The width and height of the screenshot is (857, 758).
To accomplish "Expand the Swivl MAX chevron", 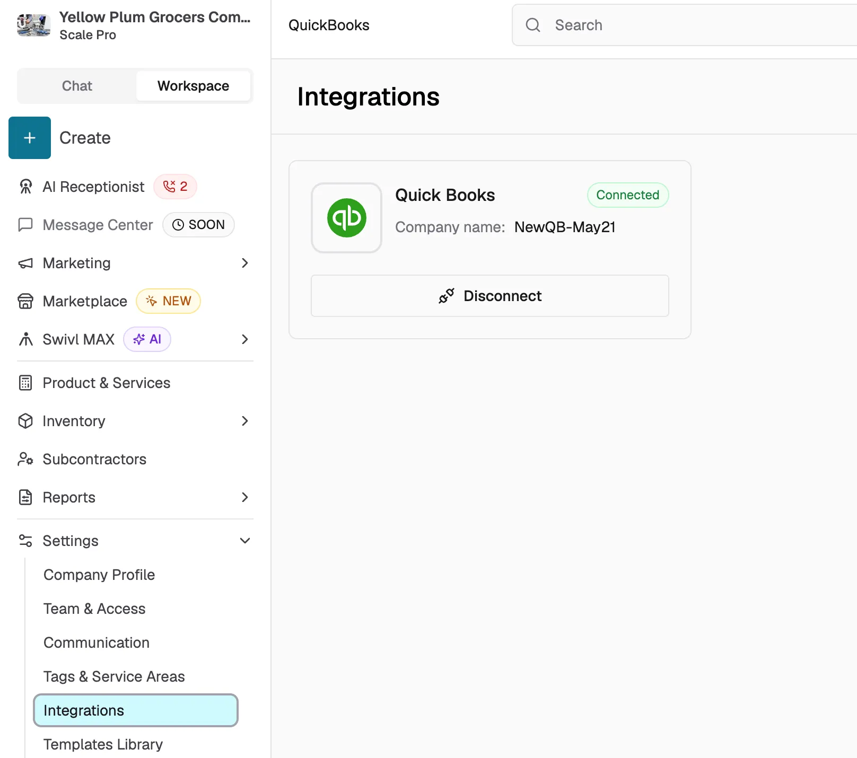I will coord(245,339).
